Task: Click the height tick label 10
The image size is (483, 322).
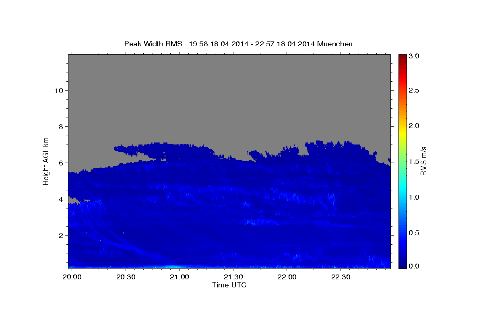Action: tap(59, 90)
